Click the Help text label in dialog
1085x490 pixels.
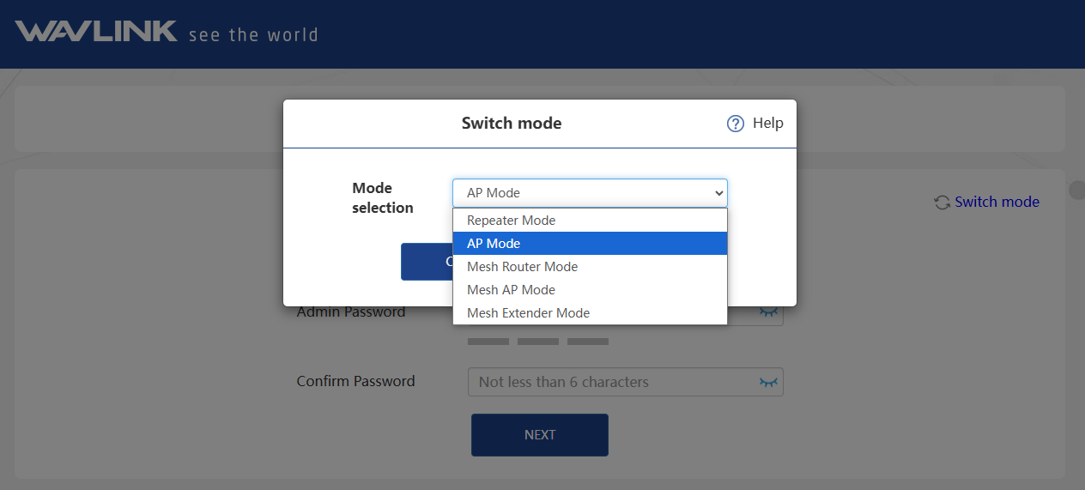point(767,124)
